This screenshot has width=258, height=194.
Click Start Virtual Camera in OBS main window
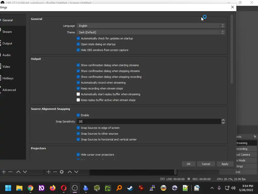(x=246, y=155)
